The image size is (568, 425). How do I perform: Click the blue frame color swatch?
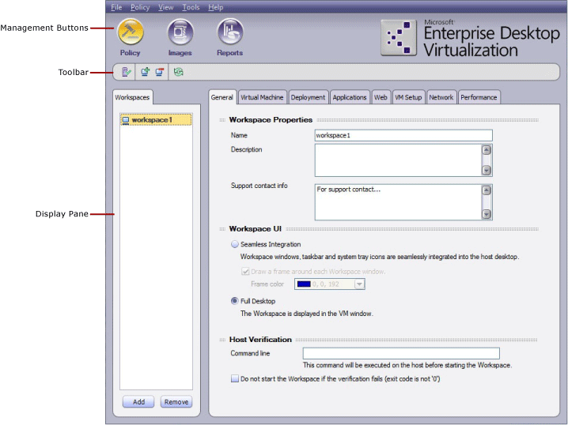click(304, 284)
